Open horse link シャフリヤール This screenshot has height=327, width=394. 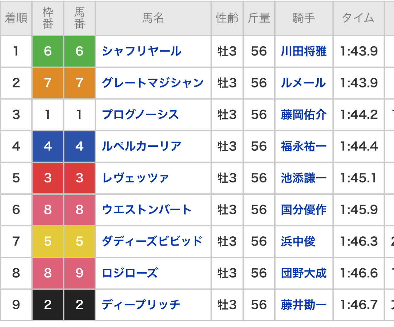tap(141, 51)
